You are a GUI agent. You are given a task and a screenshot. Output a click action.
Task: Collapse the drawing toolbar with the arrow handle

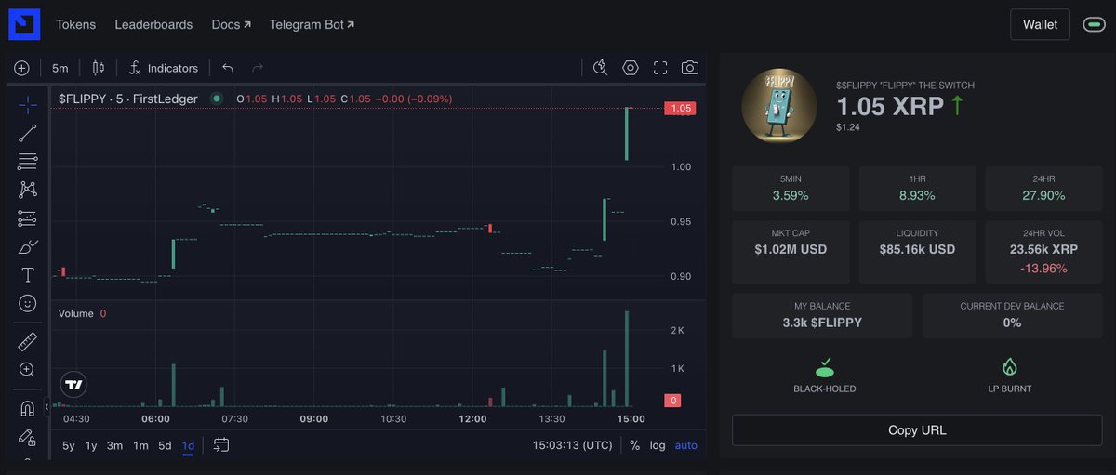47,405
